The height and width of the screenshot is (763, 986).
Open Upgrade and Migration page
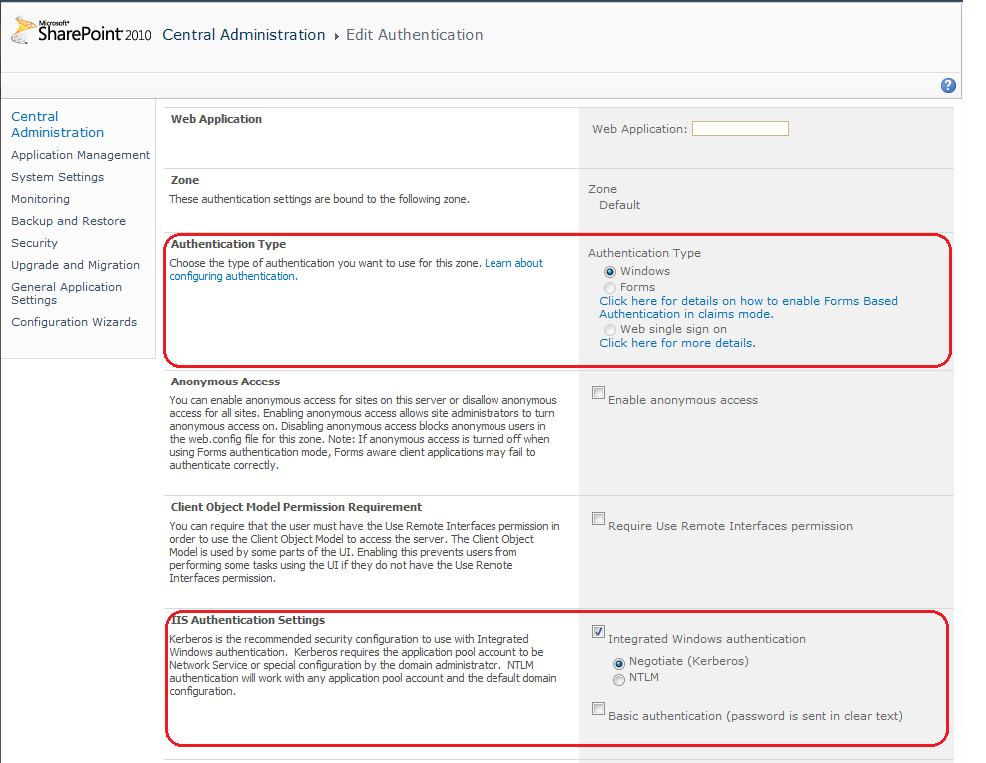[75, 265]
